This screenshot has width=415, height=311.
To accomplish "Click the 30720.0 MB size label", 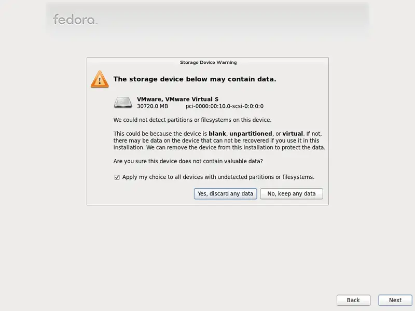I will click(153, 106).
